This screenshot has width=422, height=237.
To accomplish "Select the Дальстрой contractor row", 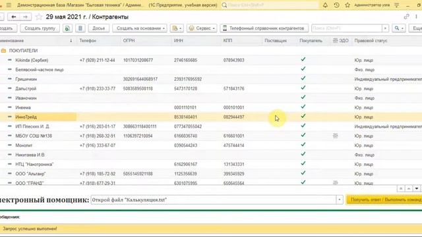I will (211, 89).
